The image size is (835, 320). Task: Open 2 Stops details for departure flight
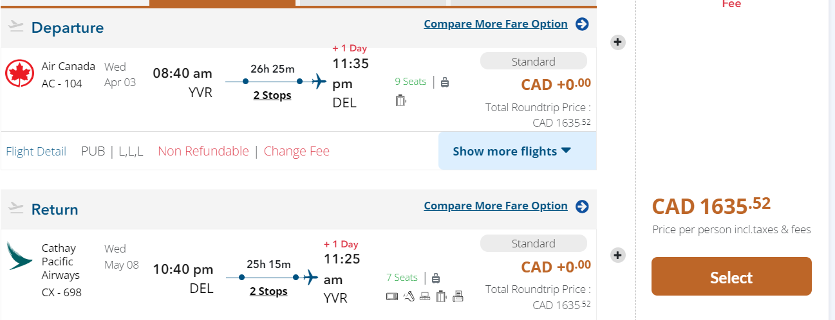click(x=272, y=96)
